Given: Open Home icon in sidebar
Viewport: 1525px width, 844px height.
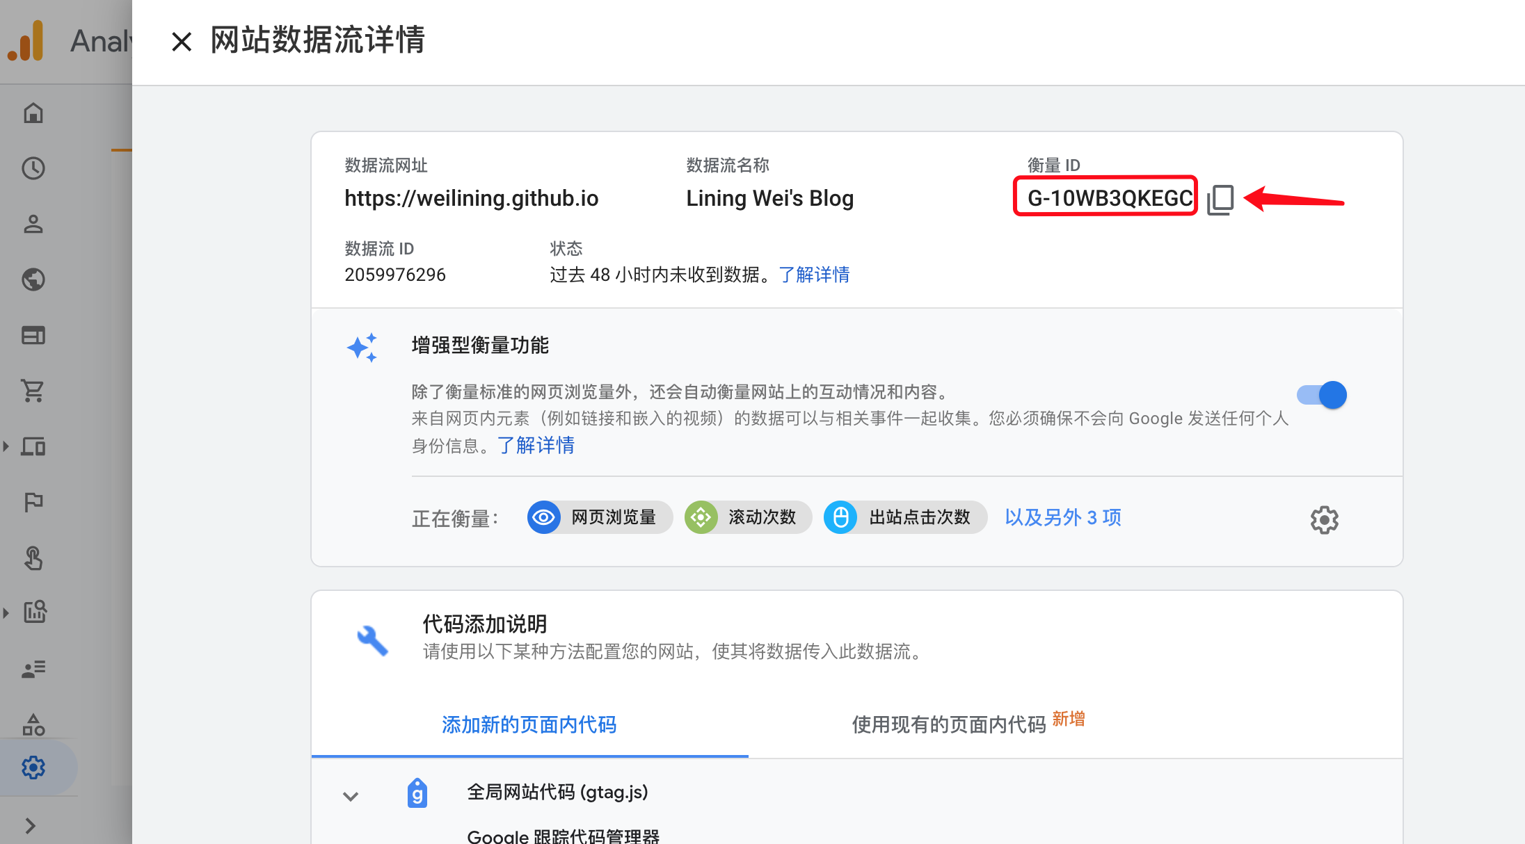Looking at the screenshot, I should click(x=33, y=113).
